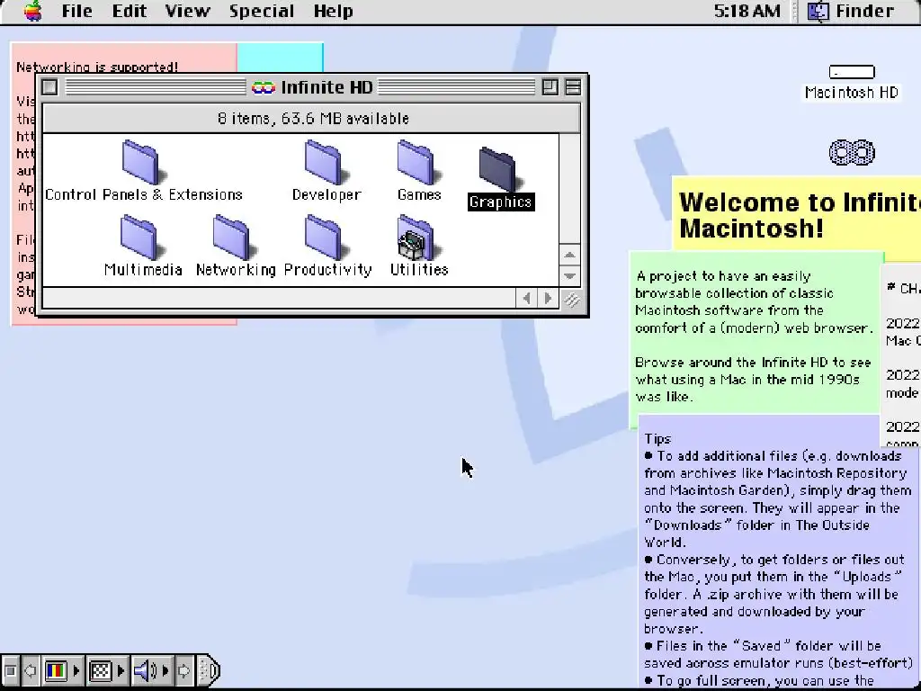Select the Infinite HD desktop disk icon
921x691 pixels.
pos(852,153)
